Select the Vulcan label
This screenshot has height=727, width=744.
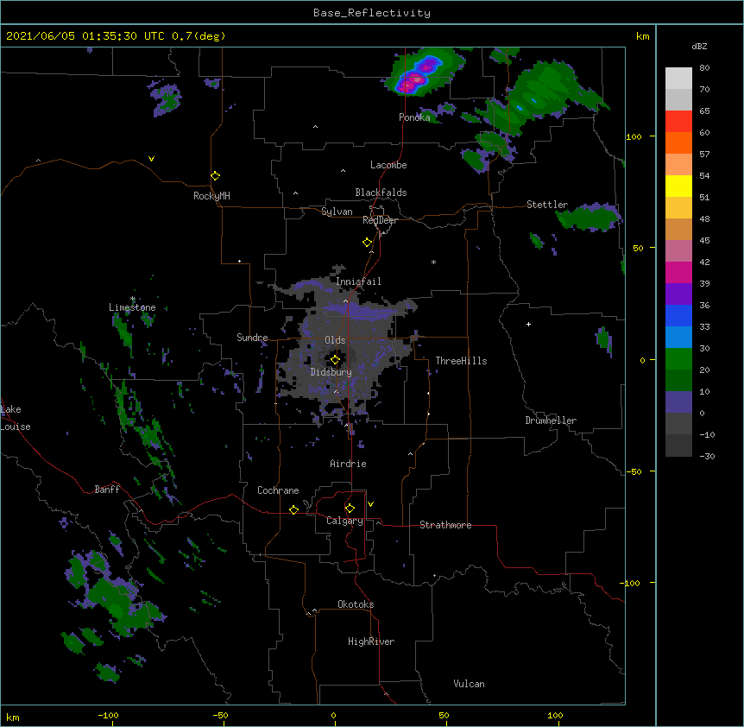[x=469, y=684]
